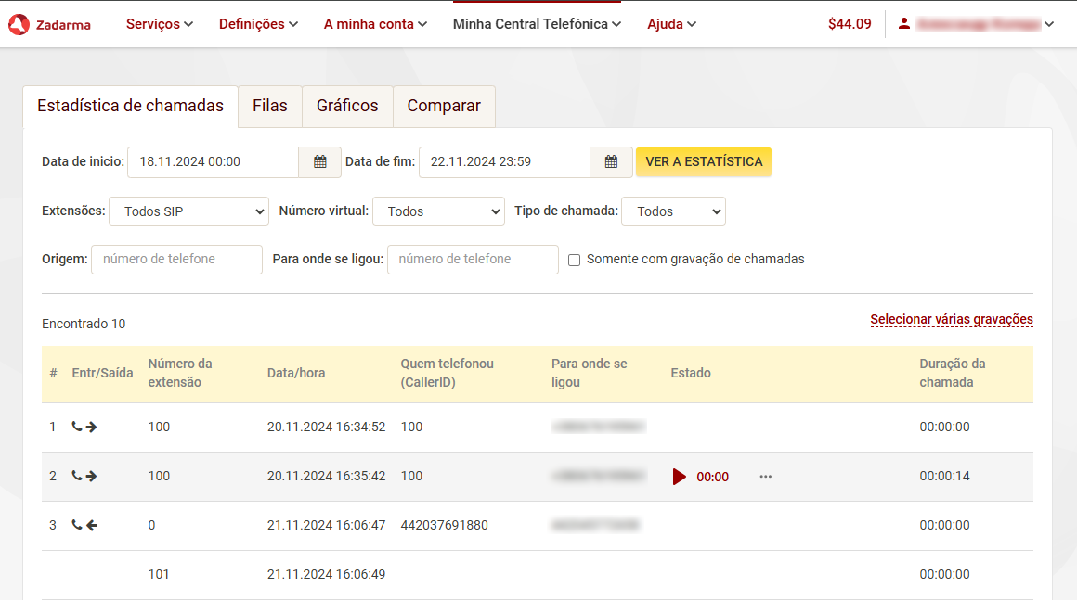
Task: Click duration 00:00:14
Action: [x=944, y=476]
